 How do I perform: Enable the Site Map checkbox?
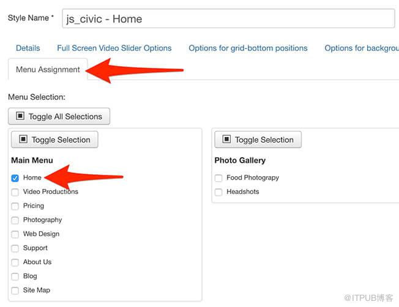pyautogui.click(x=15, y=290)
